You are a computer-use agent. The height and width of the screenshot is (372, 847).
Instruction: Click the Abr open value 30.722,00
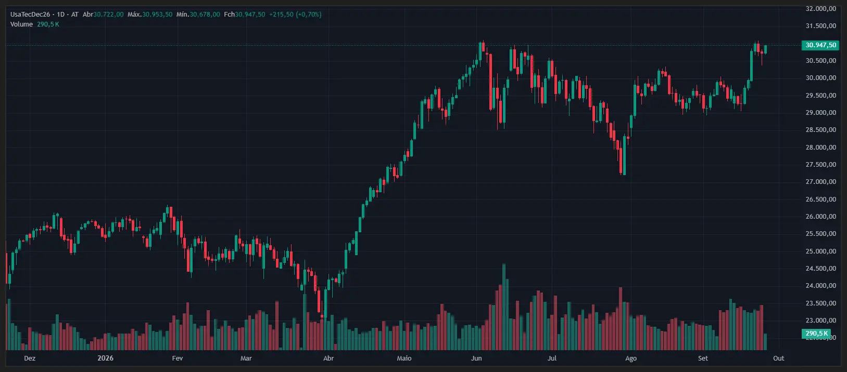tap(109, 15)
